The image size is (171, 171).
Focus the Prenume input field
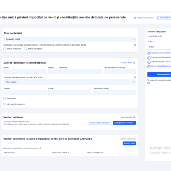(x=81, y=71)
